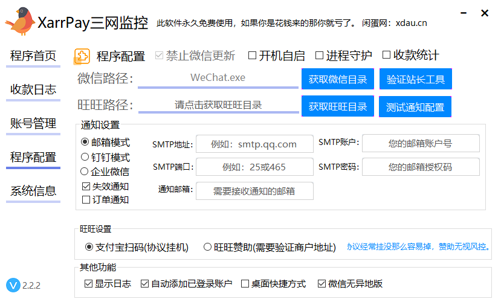The width and height of the screenshot is (501, 299).
Task: Click the 通知设置 group label
Action: click(x=100, y=125)
